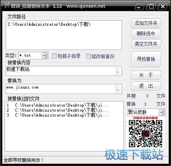Click the WeChat QR code image
Viewport: 171px width, 166px height.
(145, 133)
